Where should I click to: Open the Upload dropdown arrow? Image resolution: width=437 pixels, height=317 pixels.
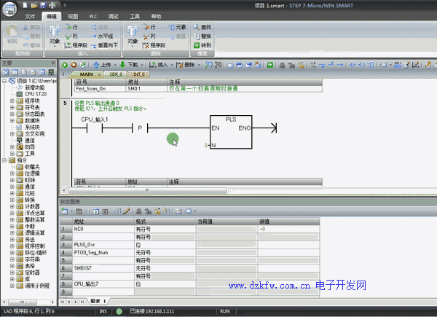coord(115,65)
